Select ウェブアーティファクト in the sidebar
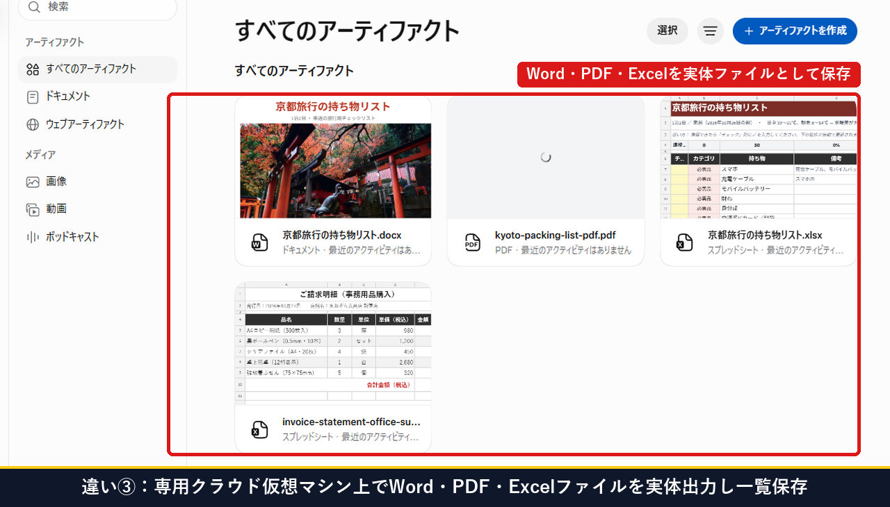This screenshot has height=507, width=890. (x=97, y=124)
